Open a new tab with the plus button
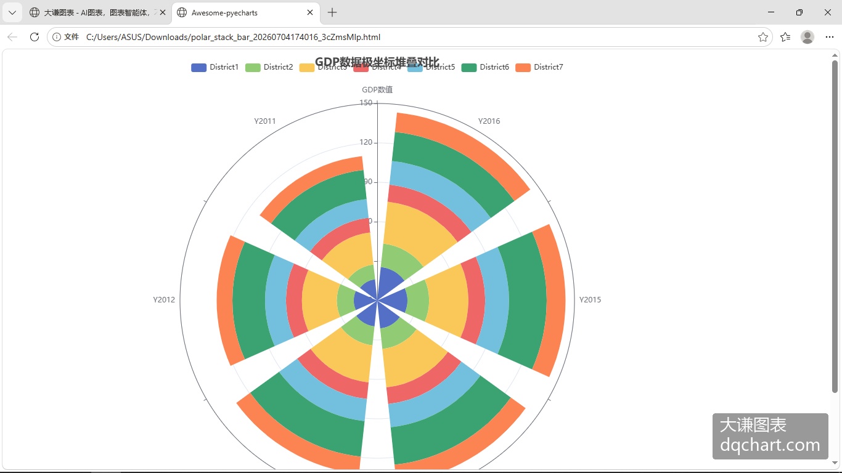 (x=332, y=12)
